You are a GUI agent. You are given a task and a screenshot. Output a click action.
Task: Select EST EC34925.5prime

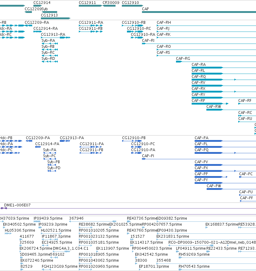[57, 242]
